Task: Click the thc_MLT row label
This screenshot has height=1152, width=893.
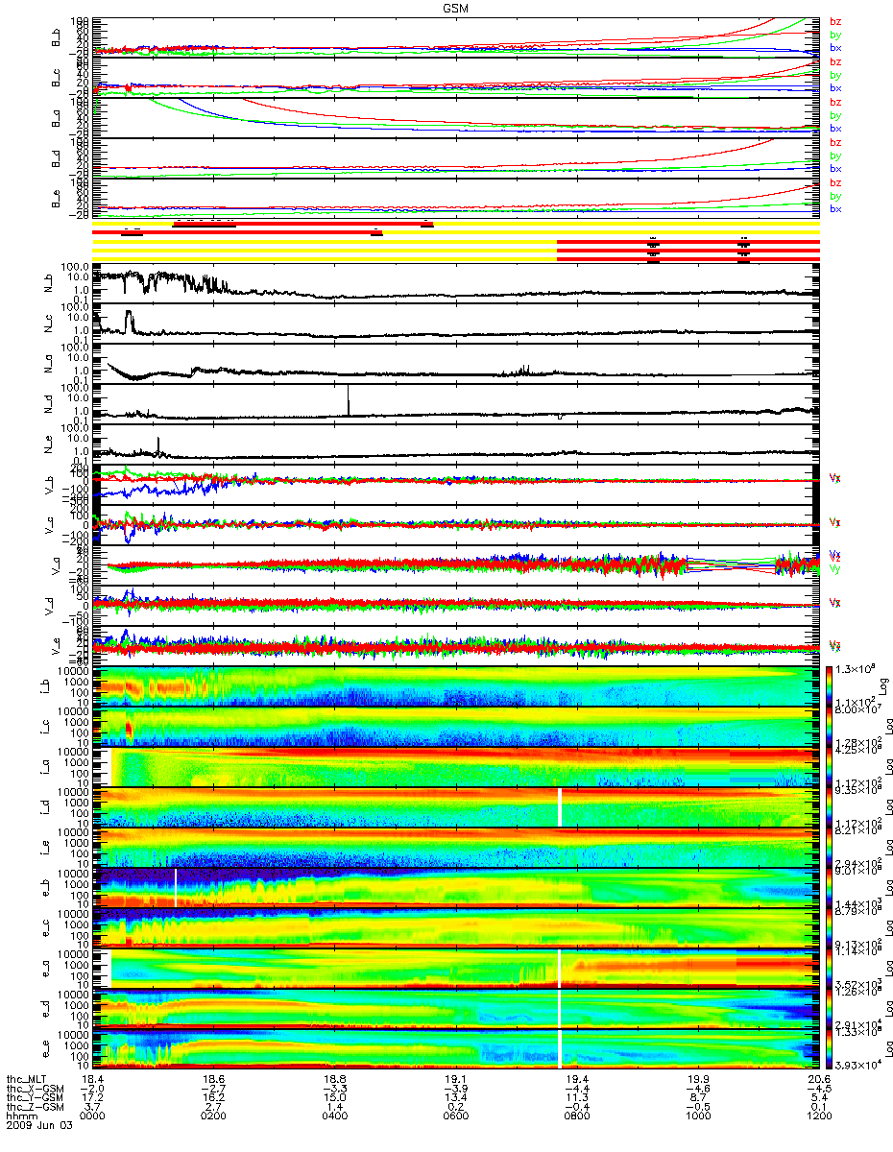Action: (27, 1079)
